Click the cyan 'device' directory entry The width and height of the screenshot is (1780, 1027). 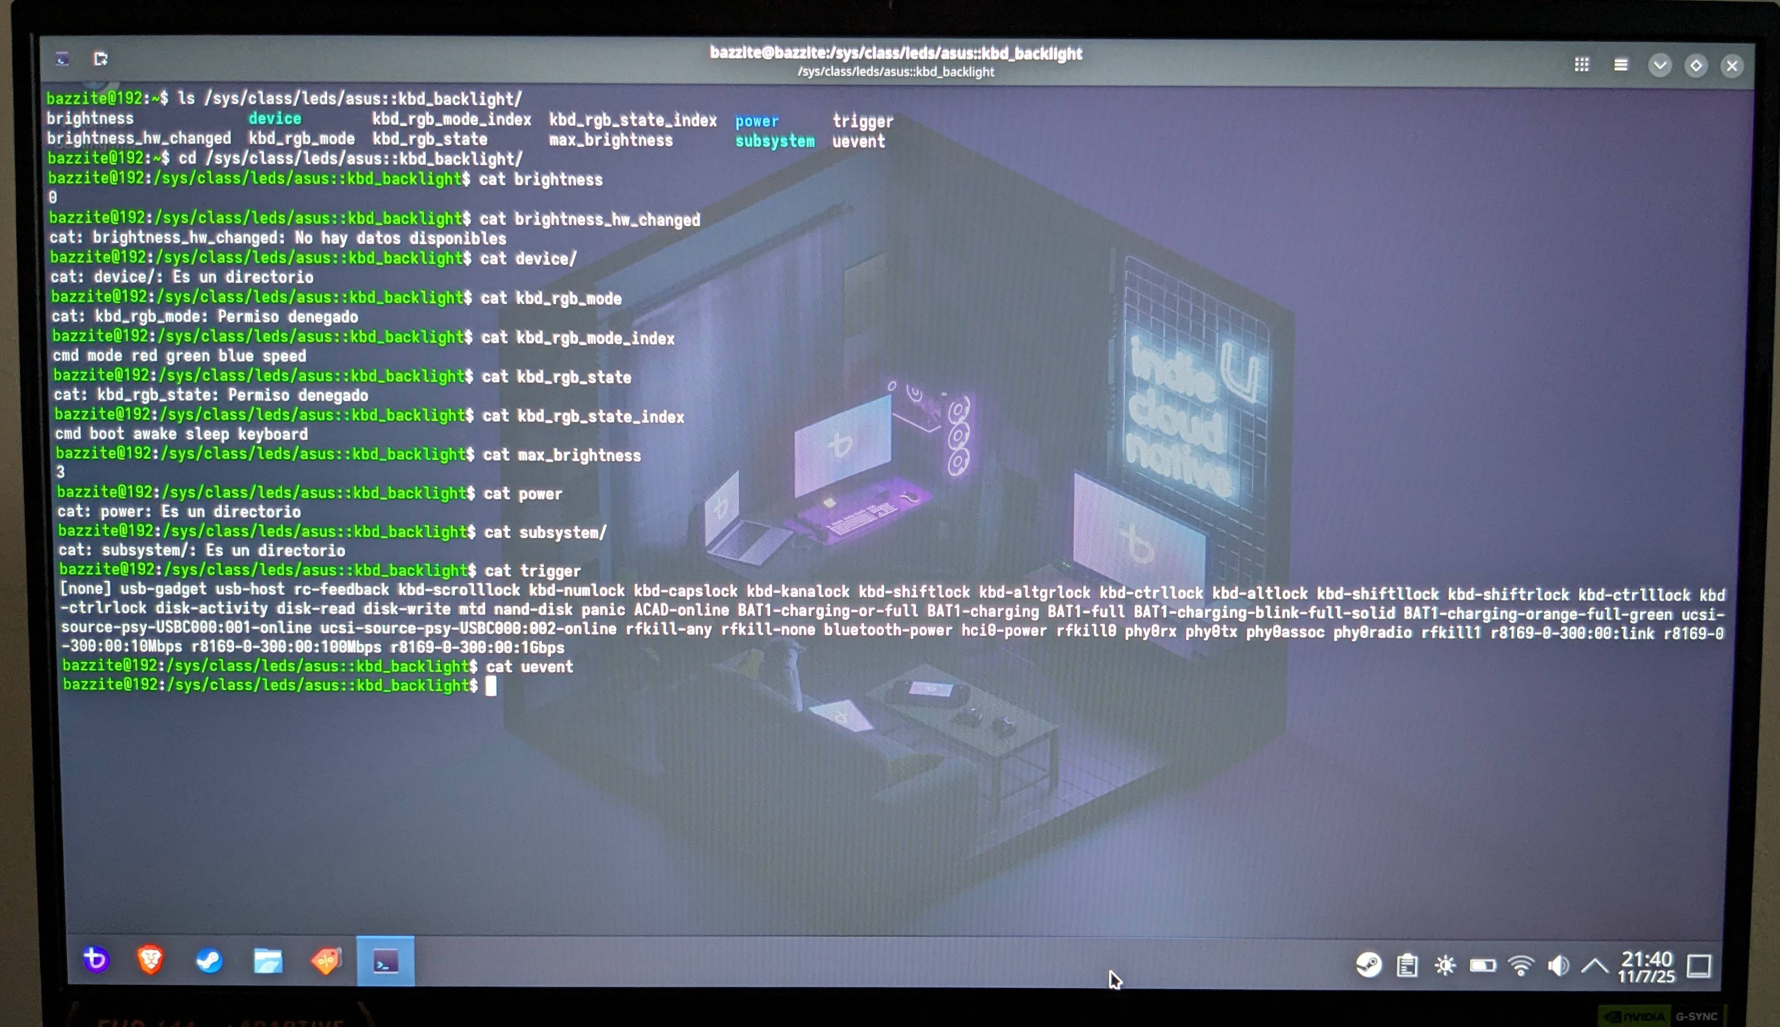point(274,118)
